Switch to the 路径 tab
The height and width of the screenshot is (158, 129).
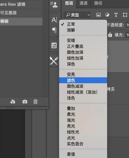tap(98, 3)
